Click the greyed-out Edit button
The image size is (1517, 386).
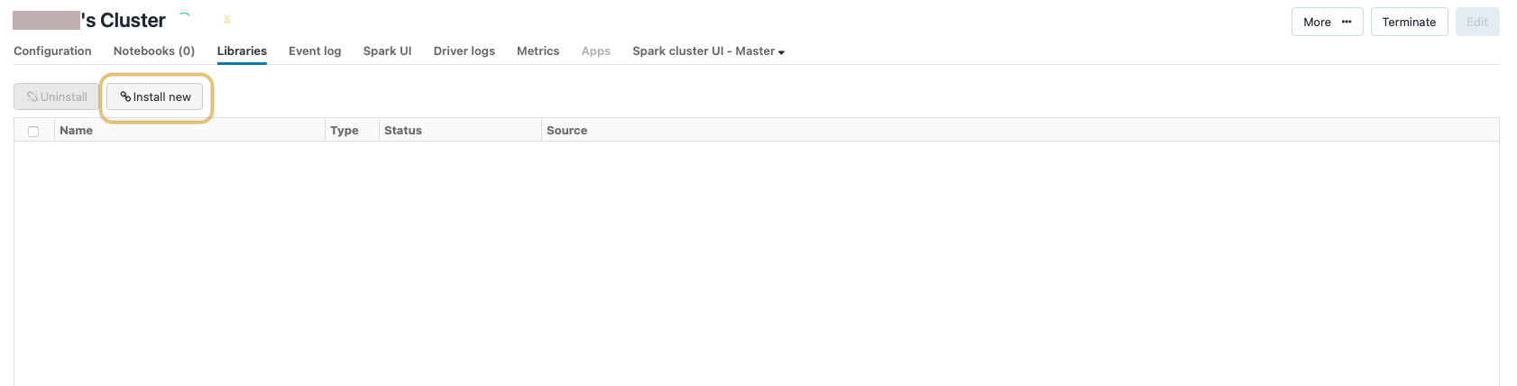[x=1477, y=22]
